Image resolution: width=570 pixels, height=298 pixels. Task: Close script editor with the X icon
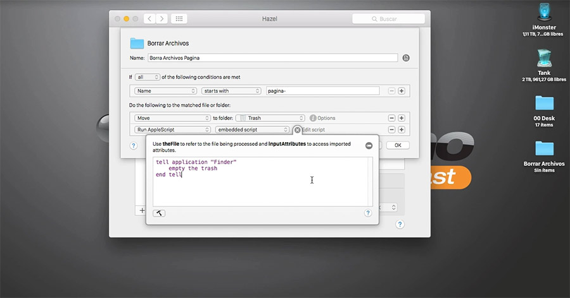click(x=298, y=130)
